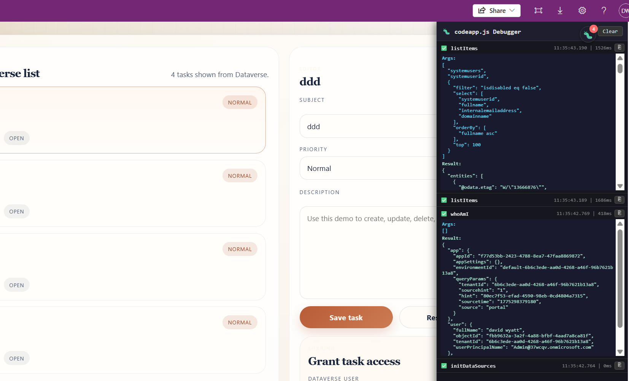Clear all debugger logs
The width and height of the screenshot is (629, 381).
[610, 31]
